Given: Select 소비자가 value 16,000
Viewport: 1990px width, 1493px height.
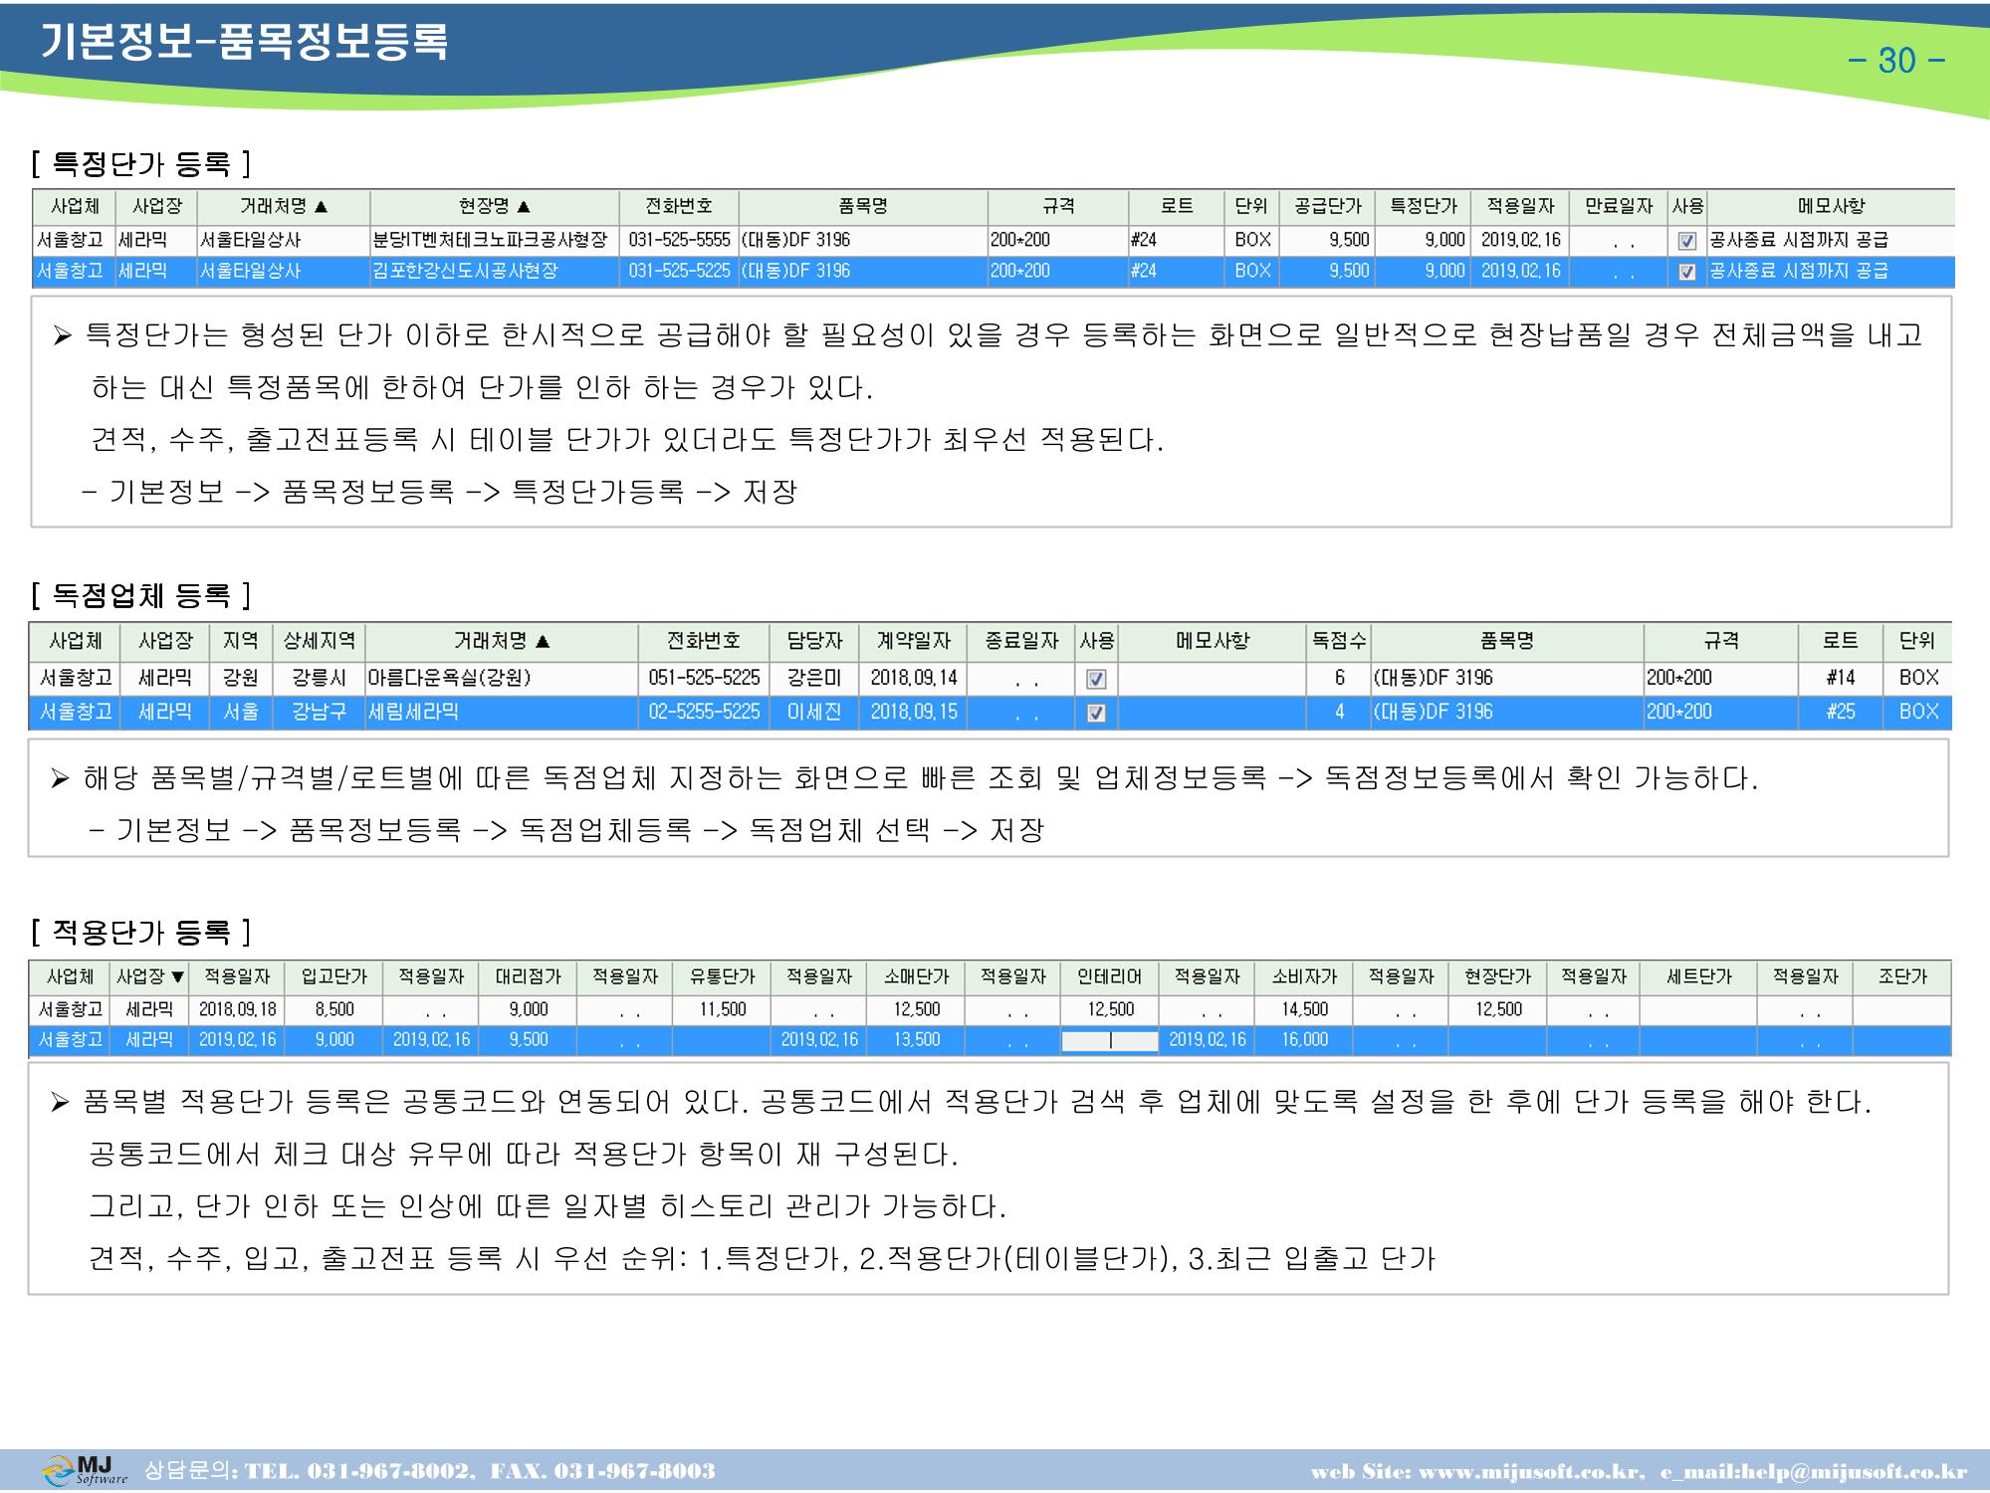Looking at the screenshot, I should (x=1304, y=1040).
